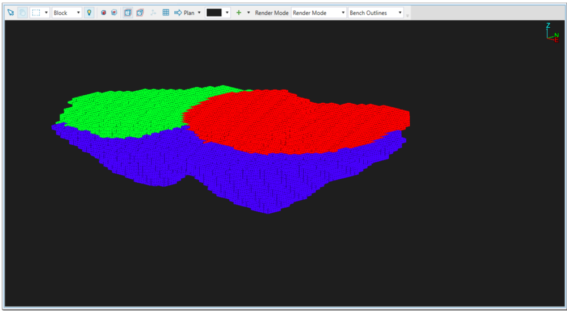Click the XYZ axis orientation gizmo
Viewport: 567px width, 311px height.
553,32
